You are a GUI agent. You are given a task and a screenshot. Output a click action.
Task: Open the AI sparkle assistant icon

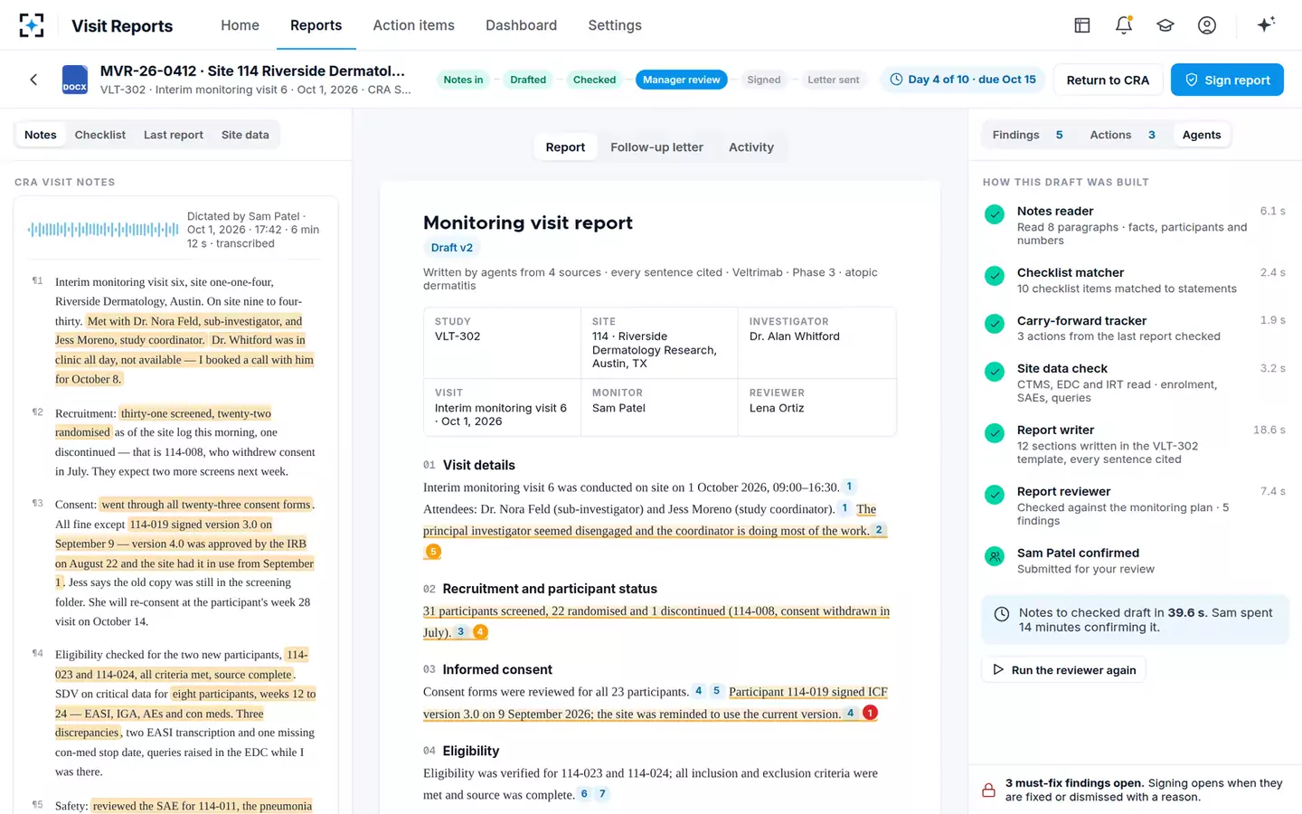(x=1266, y=24)
